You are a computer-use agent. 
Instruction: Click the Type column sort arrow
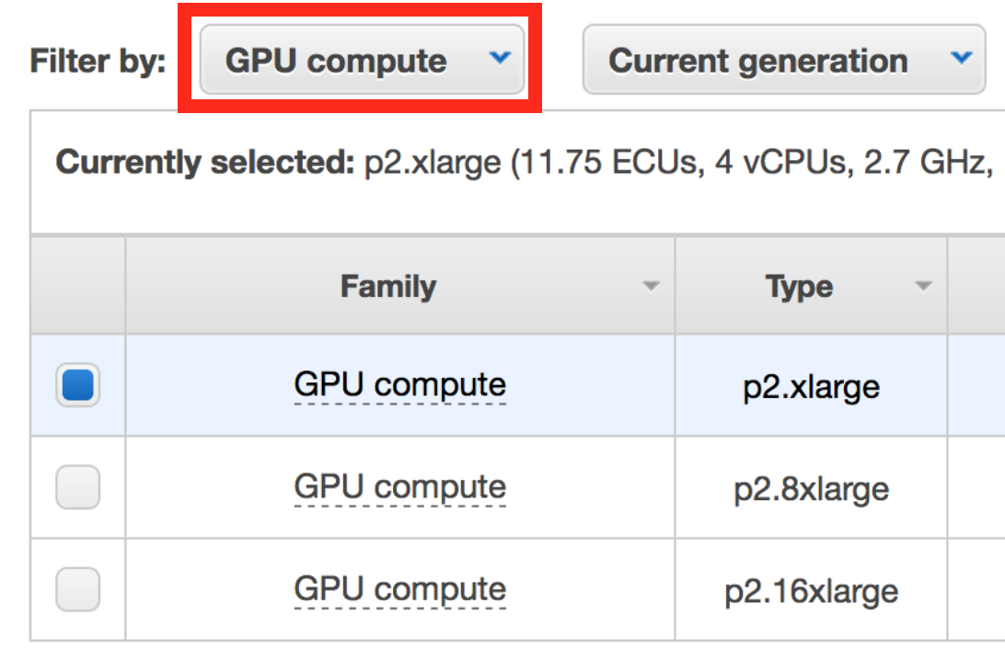click(x=923, y=286)
